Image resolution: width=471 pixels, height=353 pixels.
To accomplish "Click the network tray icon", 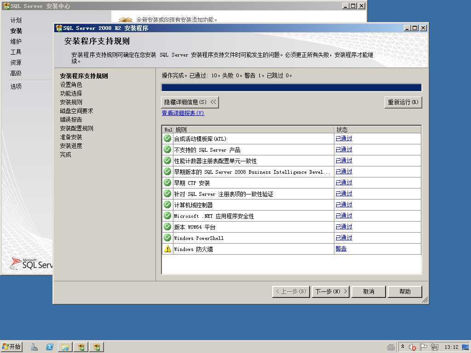I will pyautogui.click(x=434, y=347).
